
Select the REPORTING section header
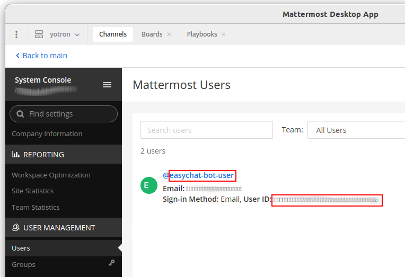[x=64, y=154]
